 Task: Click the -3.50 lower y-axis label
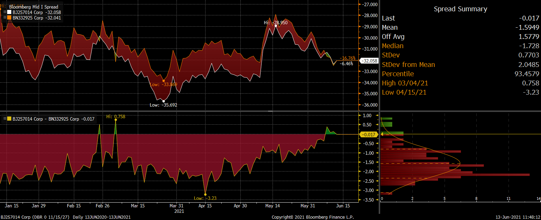coord(368,200)
